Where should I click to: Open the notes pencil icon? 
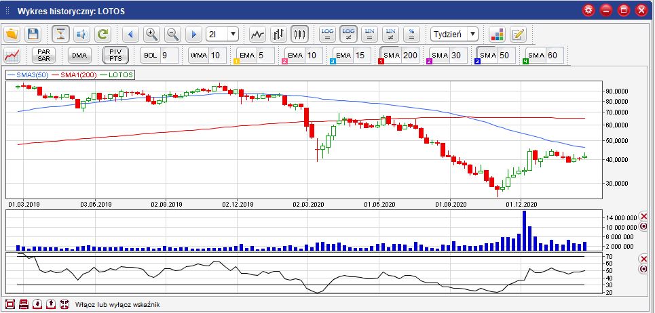coord(518,34)
